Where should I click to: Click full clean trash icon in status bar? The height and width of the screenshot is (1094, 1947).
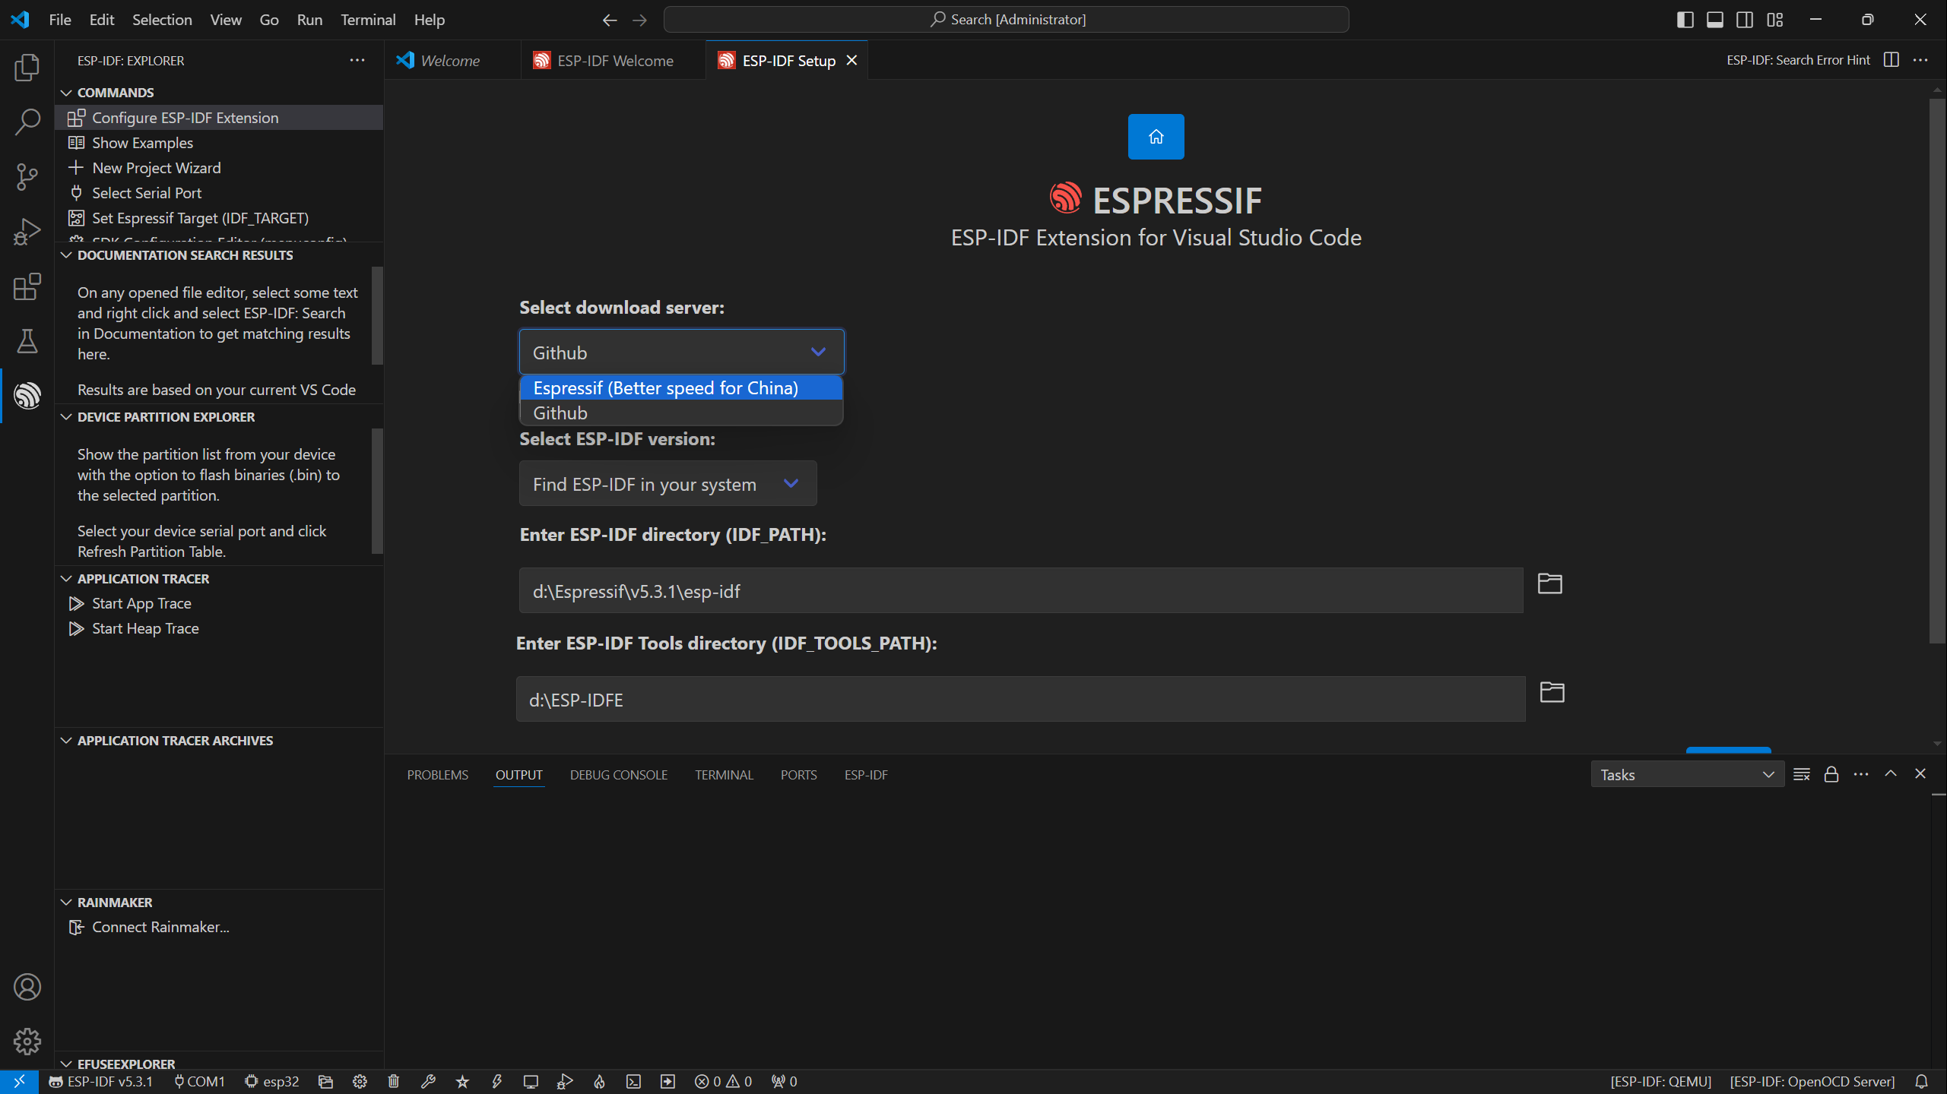(394, 1081)
